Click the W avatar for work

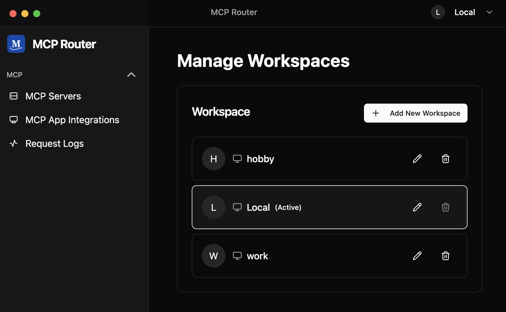pyautogui.click(x=213, y=256)
